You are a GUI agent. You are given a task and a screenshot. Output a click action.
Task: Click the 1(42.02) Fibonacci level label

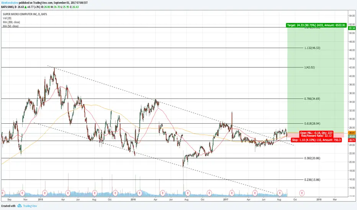[x=310, y=68]
